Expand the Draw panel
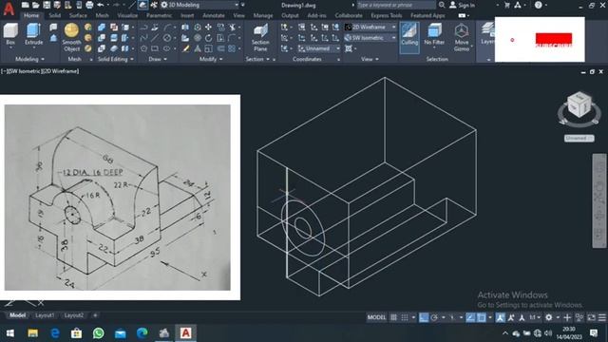608x342 pixels. [x=158, y=59]
